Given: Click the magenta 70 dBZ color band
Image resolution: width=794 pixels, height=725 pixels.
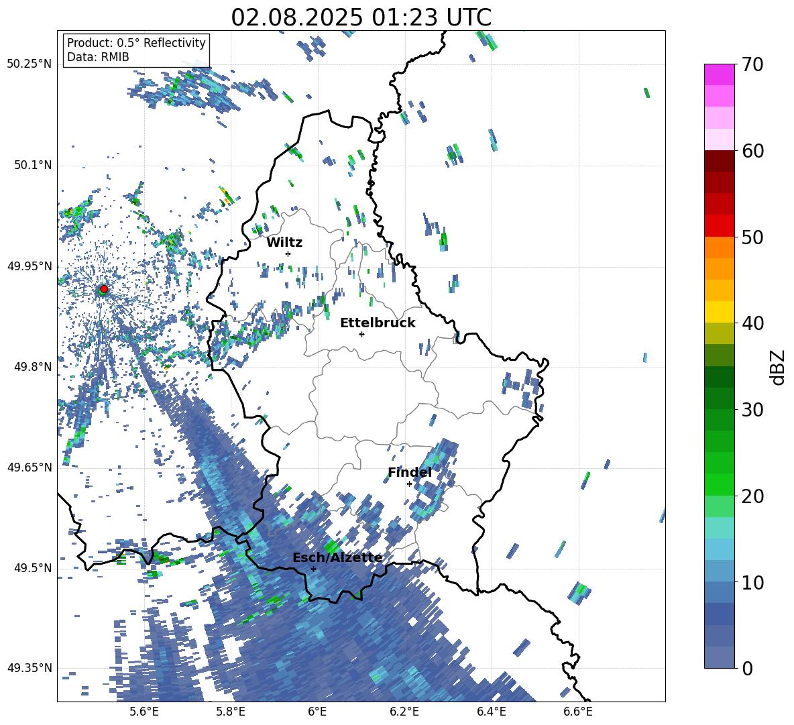Looking at the screenshot, I should tap(719, 74).
